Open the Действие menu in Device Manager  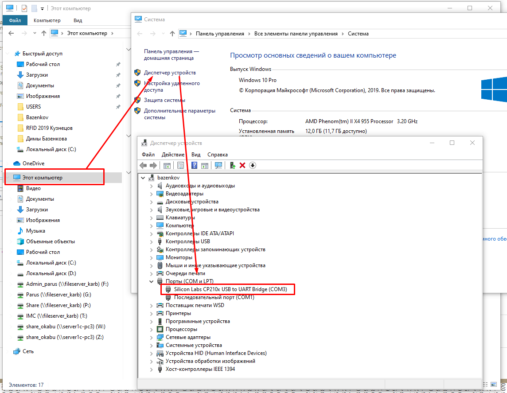173,155
